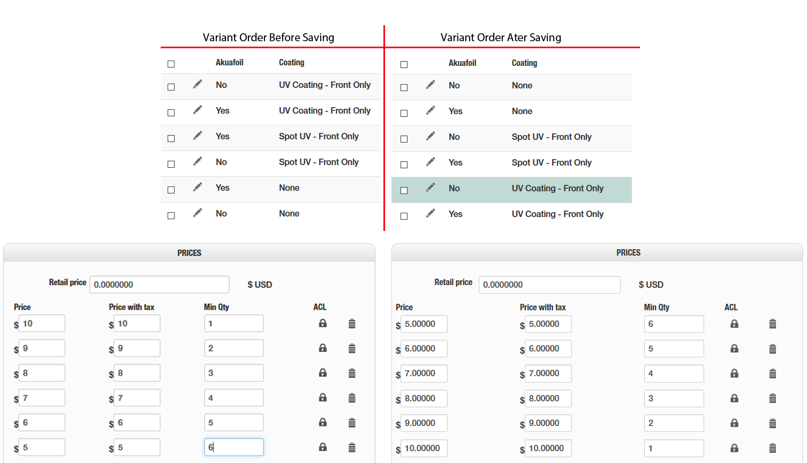Delete the 10.00000 price row
807x463 pixels.
(772, 448)
